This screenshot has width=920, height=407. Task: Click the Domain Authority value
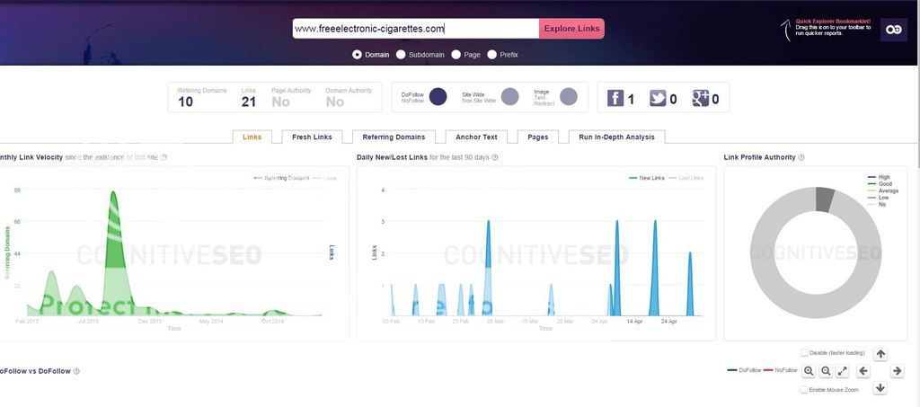pos(334,102)
